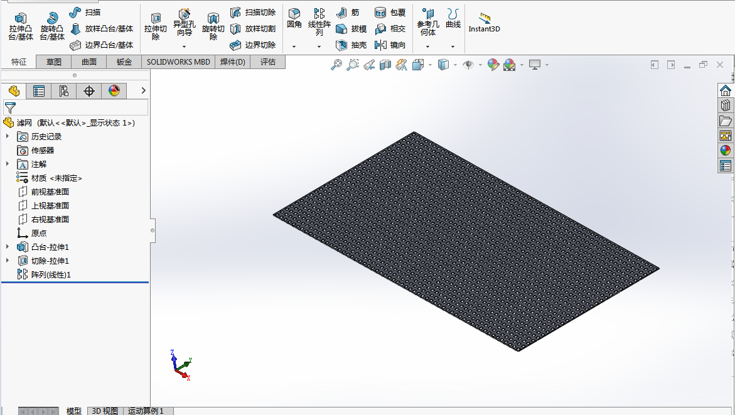The height and width of the screenshot is (415, 735).
Task: Choose the Swept Cut (扫描切除) tool
Action: click(253, 12)
